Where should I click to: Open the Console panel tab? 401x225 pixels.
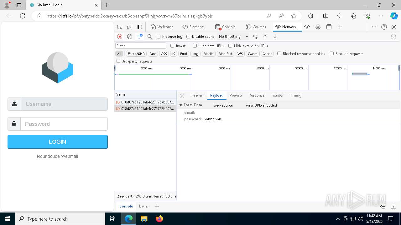(x=225, y=27)
